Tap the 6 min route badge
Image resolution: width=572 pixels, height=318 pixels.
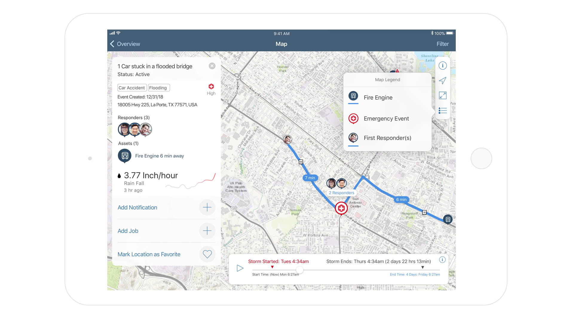coord(401,200)
